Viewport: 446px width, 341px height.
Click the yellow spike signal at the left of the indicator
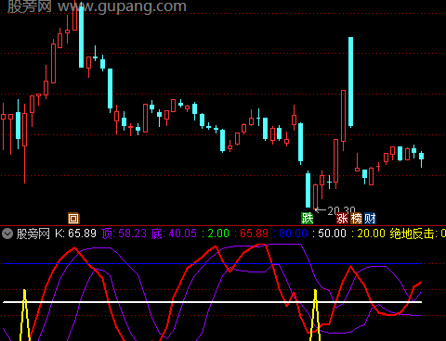(25, 315)
